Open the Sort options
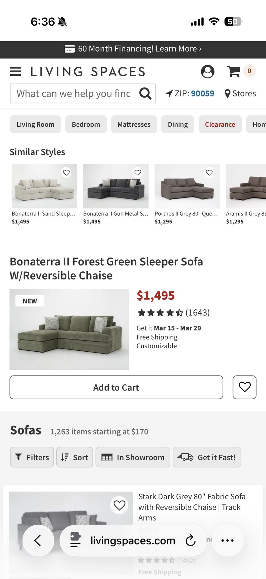 75,457
